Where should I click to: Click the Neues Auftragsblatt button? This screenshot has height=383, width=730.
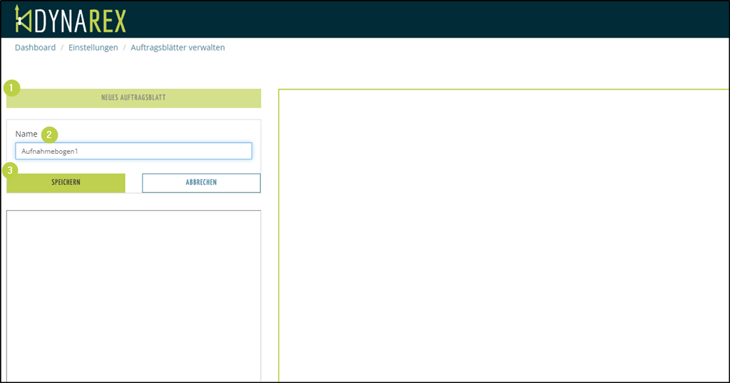[133, 98]
